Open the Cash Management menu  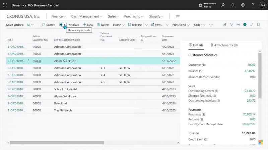pyautogui.click(x=87, y=16)
